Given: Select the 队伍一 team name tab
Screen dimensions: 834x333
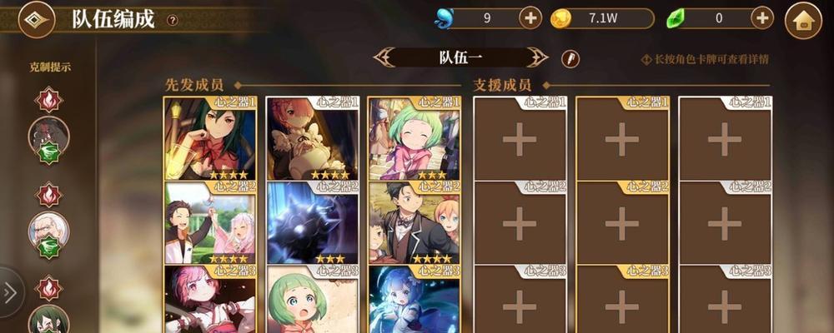Looking at the screenshot, I should coord(460,57).
